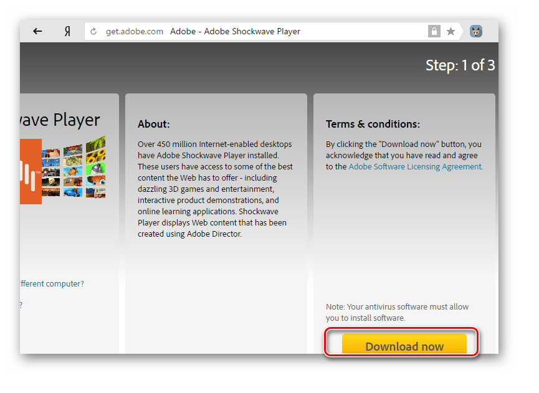Screen dimensions: 539x393
Task: Bookmark the page with the star icon
Action: click(x=451, y=31)
